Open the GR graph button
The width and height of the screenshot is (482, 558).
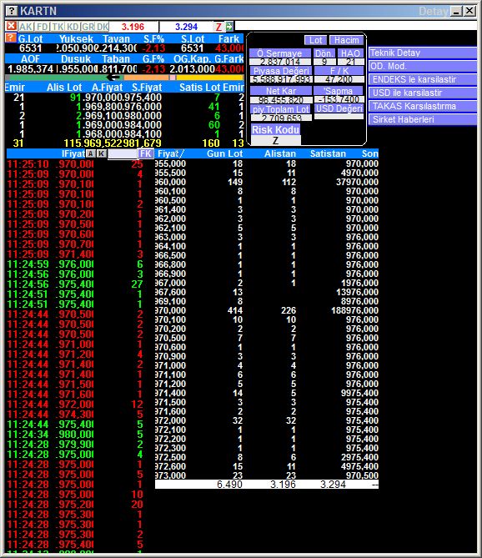(x=88, y=27)
